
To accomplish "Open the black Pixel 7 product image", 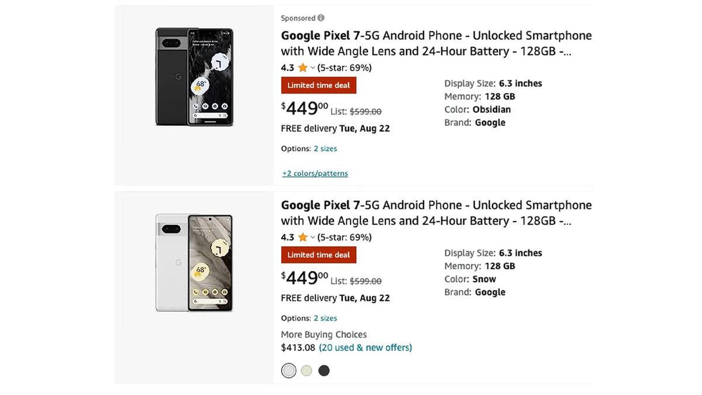I will (194, 77).
